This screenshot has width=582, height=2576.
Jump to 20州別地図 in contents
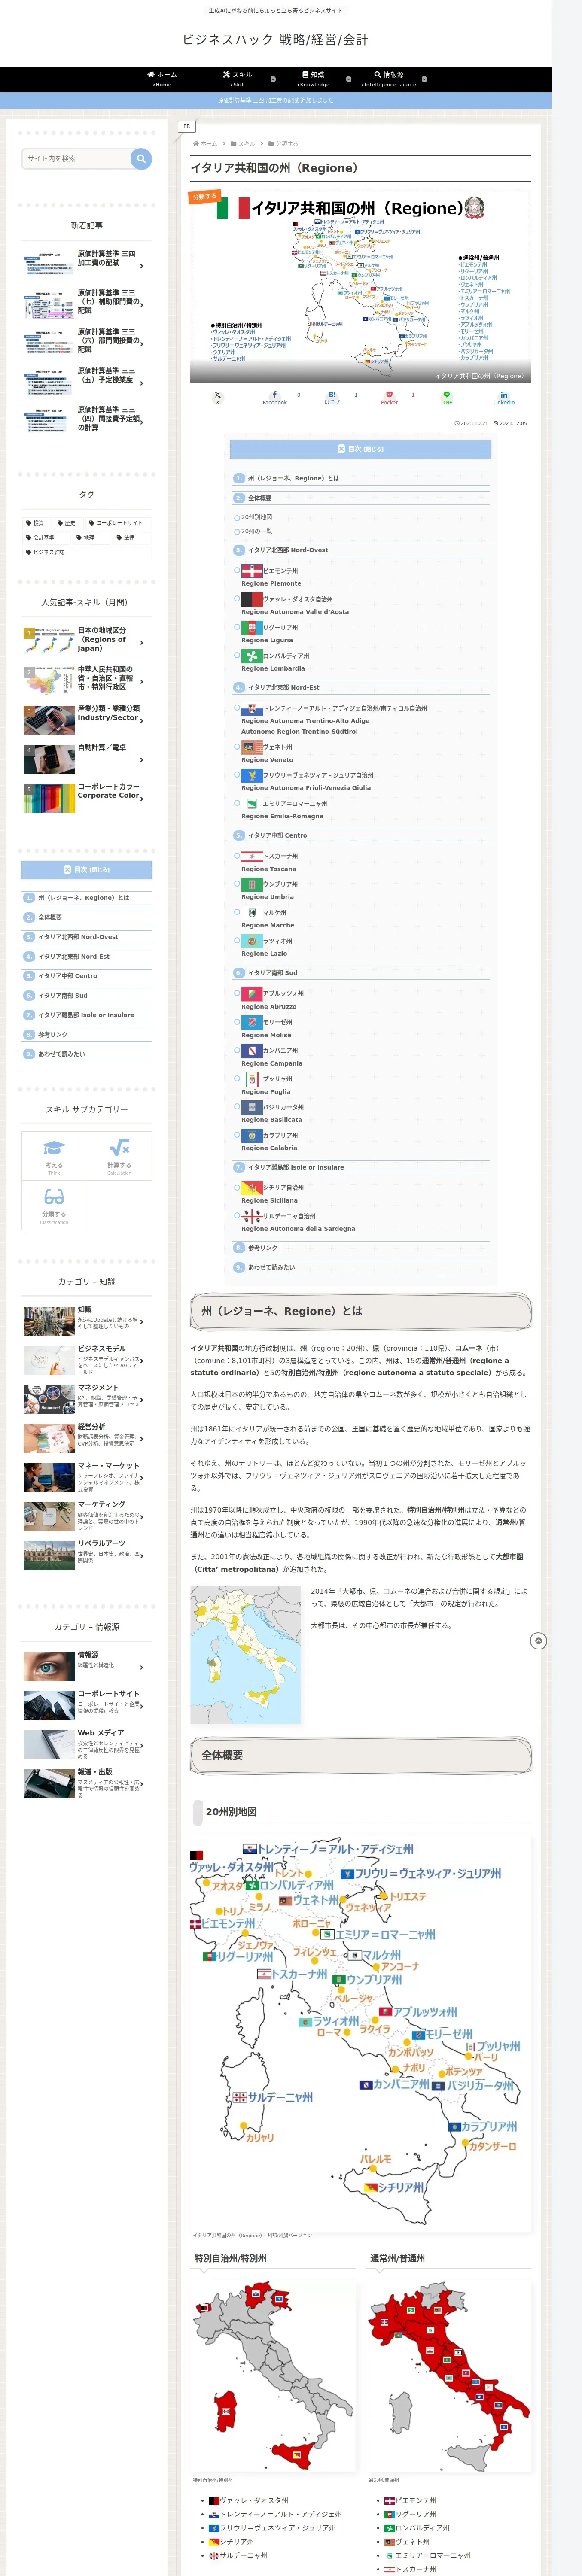257,517
